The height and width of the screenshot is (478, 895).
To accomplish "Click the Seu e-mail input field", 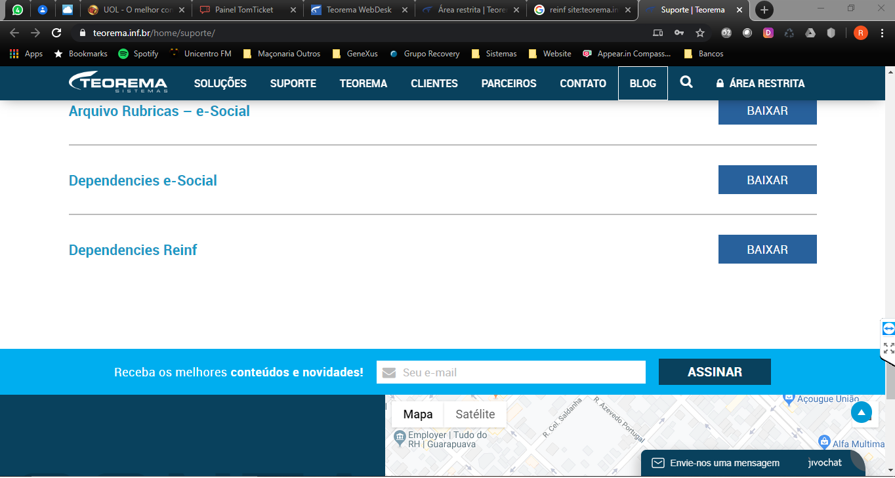I will [x=511, y=372].
